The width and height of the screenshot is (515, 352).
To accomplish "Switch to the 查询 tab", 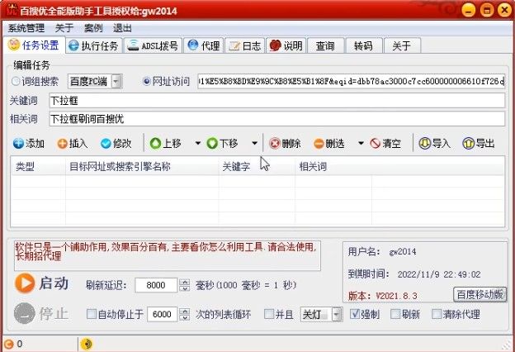I will tap(326, 45).
